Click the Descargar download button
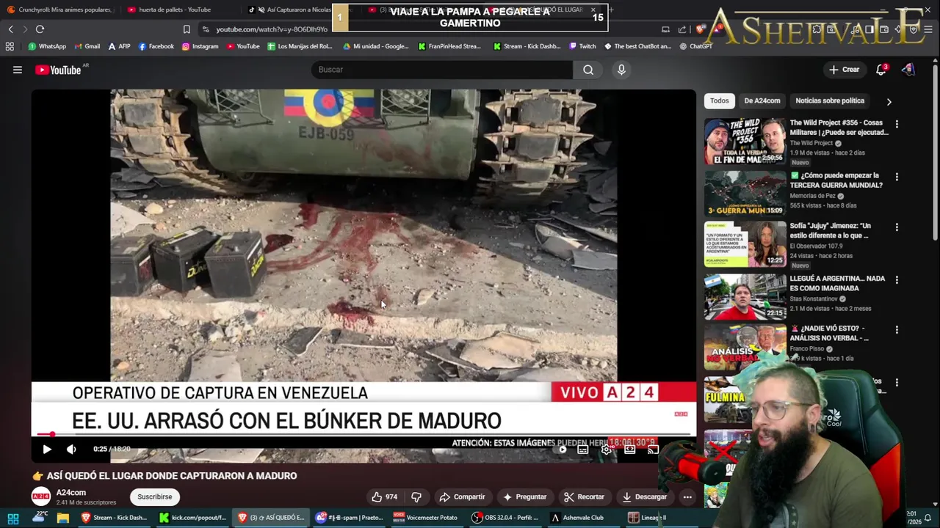The image size is (940, 528). click(645, 496)
